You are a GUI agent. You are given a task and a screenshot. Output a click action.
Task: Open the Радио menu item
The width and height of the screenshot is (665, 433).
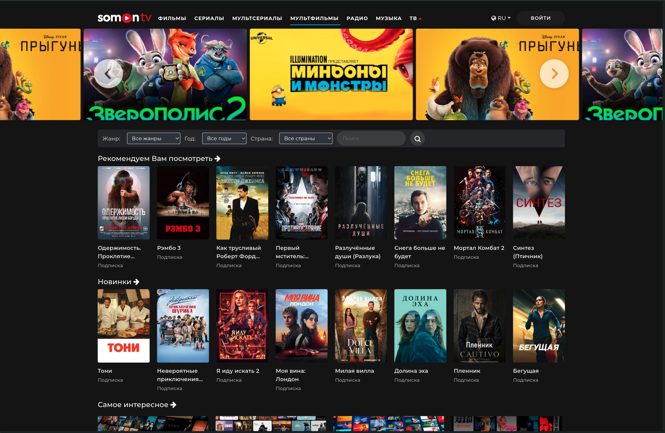coord(357,18)
